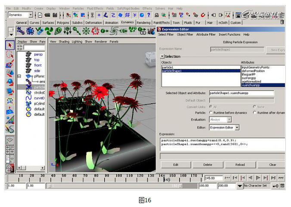This screenshot has width=291, height=207.
Task: Select the Scale tool cube icon
Action: [x=10, y=91]
